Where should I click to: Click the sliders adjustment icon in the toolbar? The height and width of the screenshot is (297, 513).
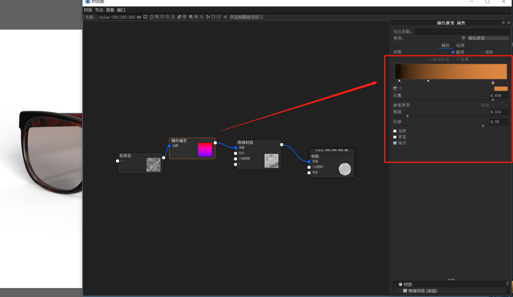[x=168, y=17]
